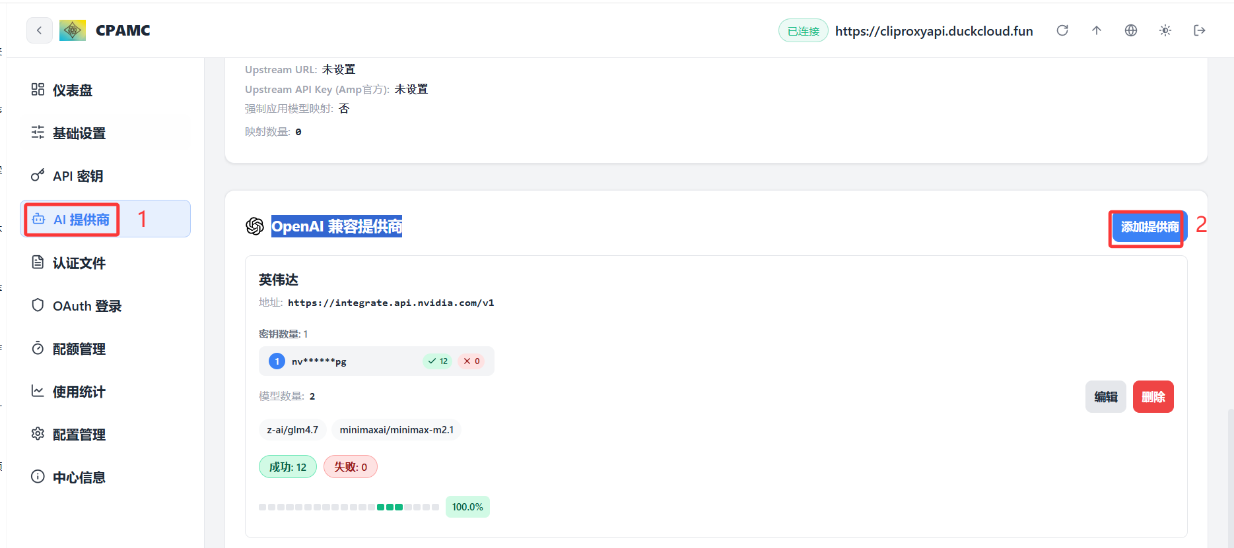Click 编辑 button for 英伟达
The image size is (1234, 548).
[x=1106, y=396]
